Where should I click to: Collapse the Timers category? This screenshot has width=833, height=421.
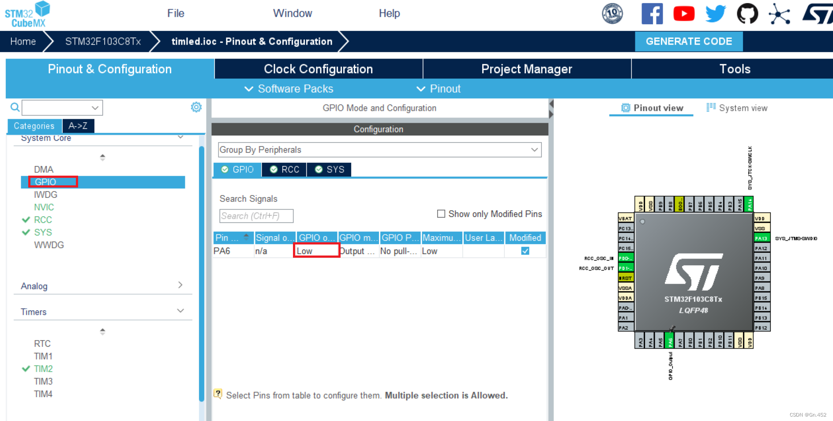coord(180,311)
